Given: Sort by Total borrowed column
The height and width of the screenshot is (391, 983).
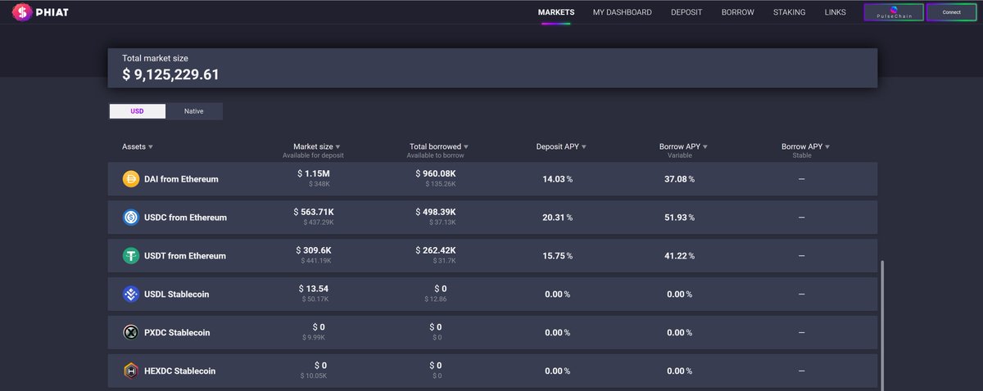Looking at the screenshot, I should click(439, 146).
